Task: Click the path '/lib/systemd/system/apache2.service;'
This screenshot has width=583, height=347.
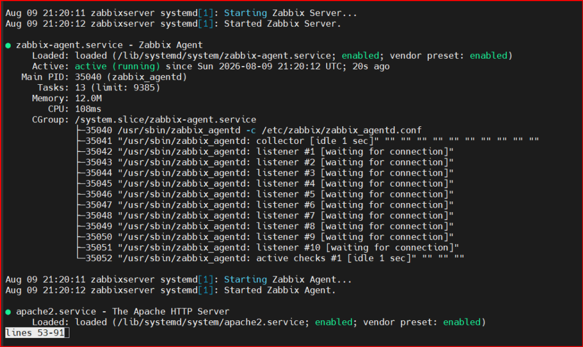Action: click(214, 322)
